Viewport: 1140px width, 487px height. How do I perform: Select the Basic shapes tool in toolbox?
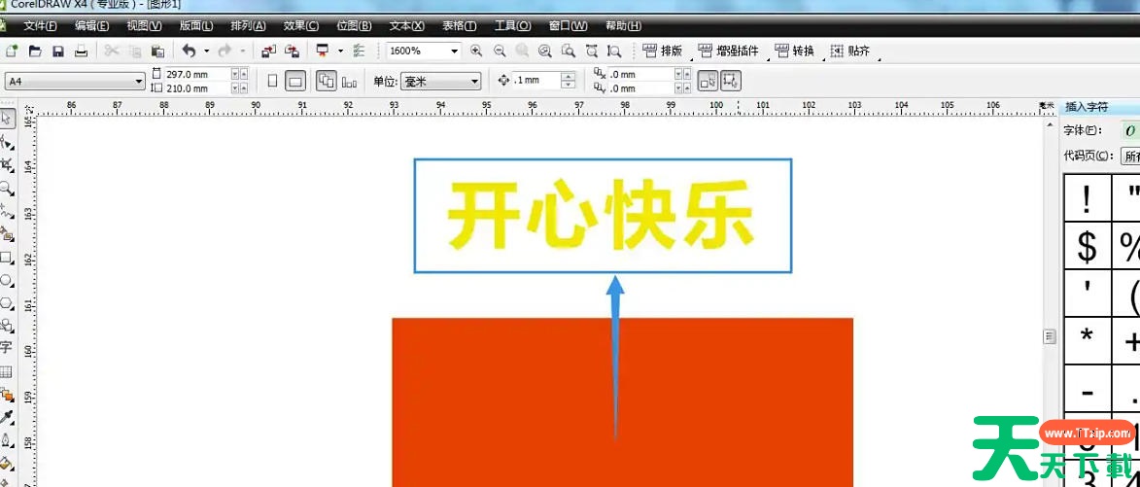(x=7, y=325)
